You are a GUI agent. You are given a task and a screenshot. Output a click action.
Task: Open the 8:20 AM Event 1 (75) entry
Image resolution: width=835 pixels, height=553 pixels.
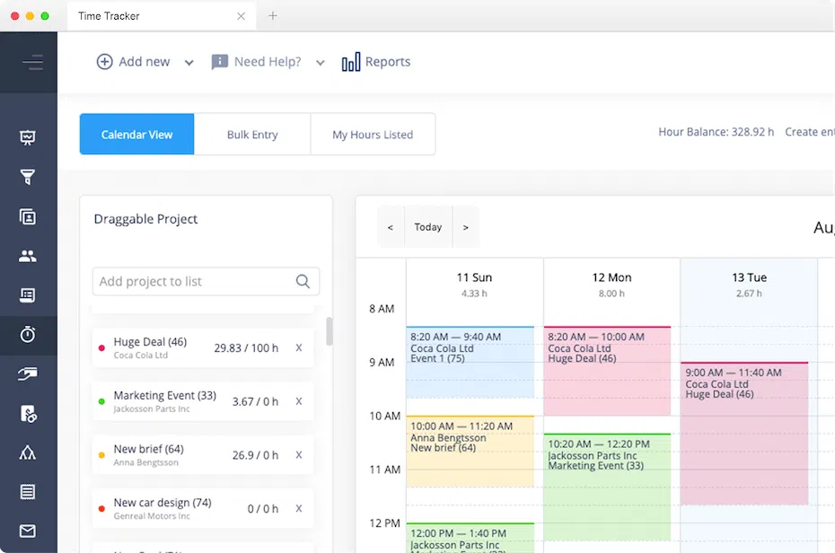pyautogui.click(x=470, y=362)
